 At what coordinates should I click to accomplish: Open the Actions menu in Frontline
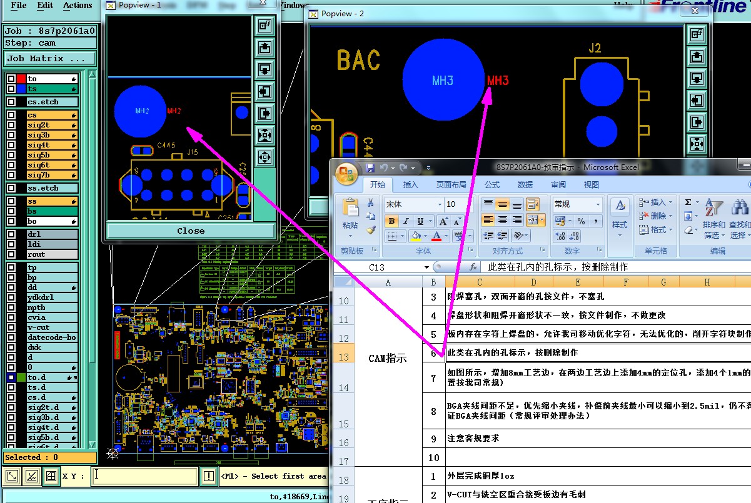pos(78,5)
